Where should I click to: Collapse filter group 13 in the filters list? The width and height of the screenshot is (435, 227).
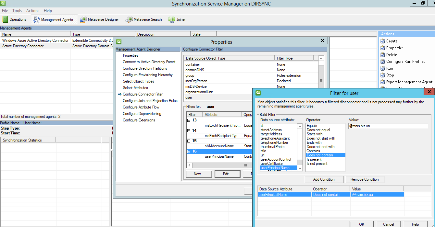189,120
